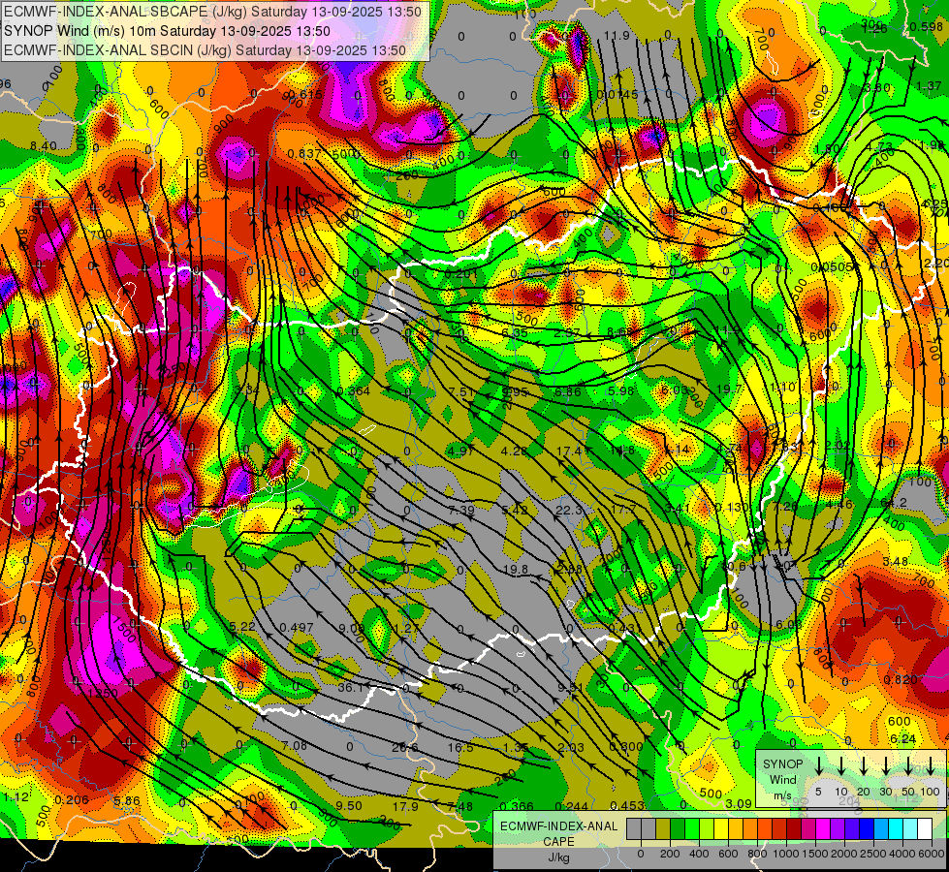Click the SBCIN value 11.9 near the top
This screenshot has height=872, width=949.
tap(617, 36)
